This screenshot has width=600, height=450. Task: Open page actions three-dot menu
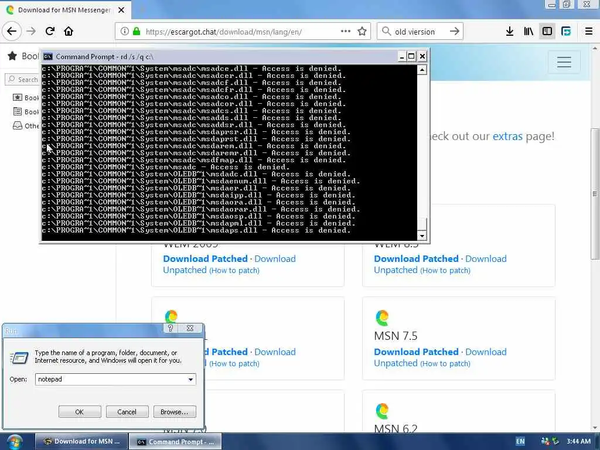(346, 32)
